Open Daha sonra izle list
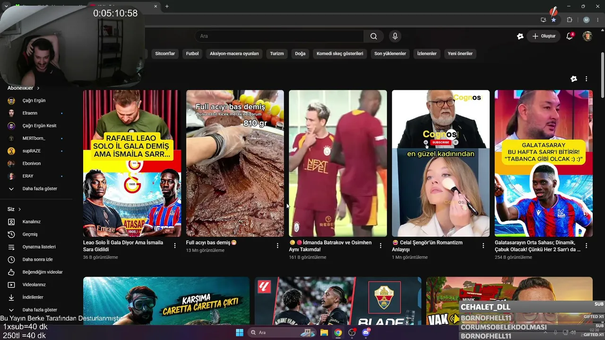The image size is (605, 340). 38,260
